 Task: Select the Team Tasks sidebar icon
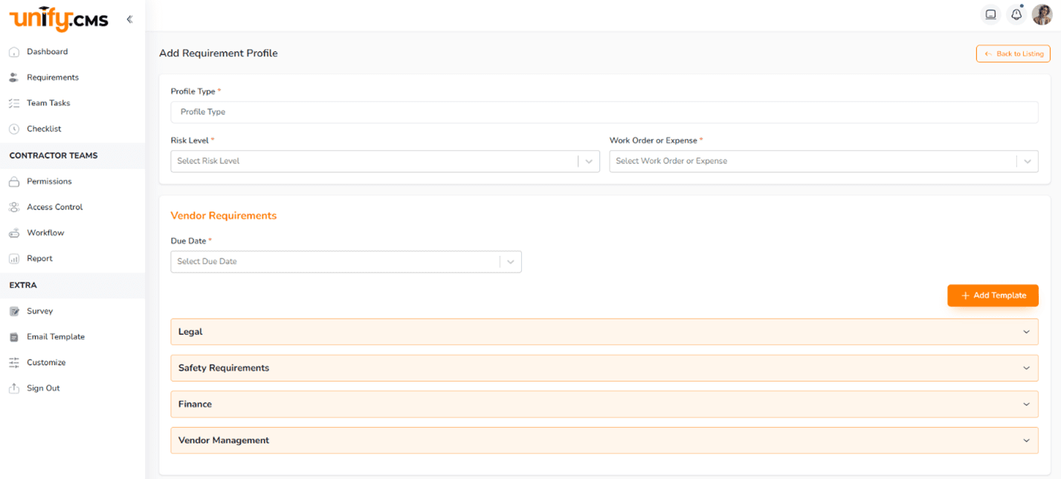coord(13,103)
